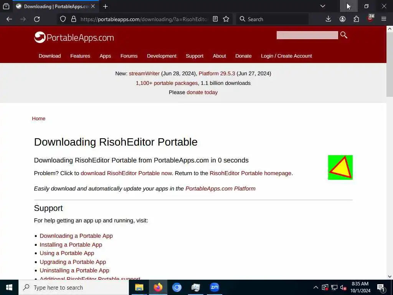Click the URL address bar
Viewport: 393px width, 295px height.
point(144,19)
